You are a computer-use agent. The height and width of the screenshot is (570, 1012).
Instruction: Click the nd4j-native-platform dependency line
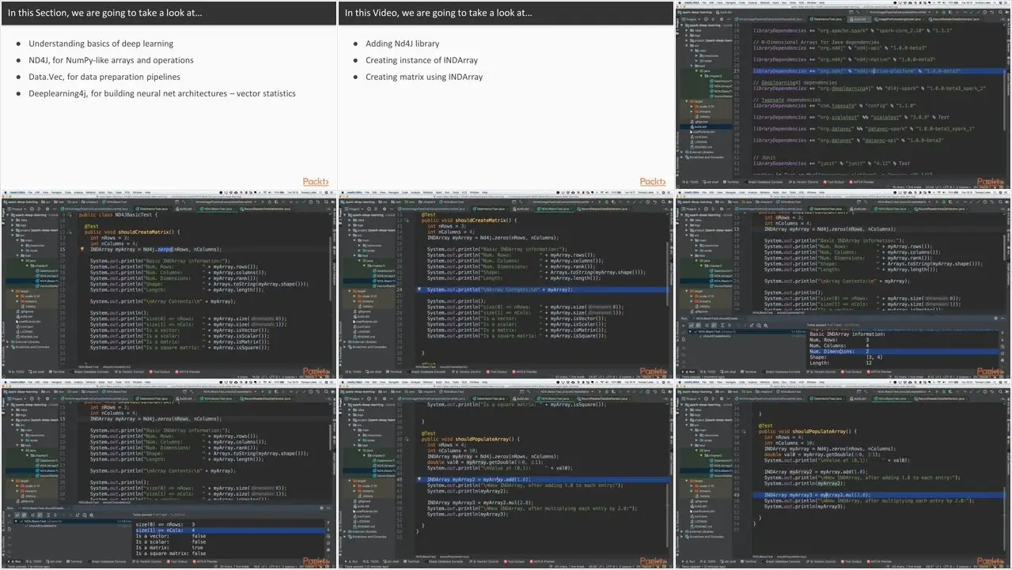(x=857, y=71)
